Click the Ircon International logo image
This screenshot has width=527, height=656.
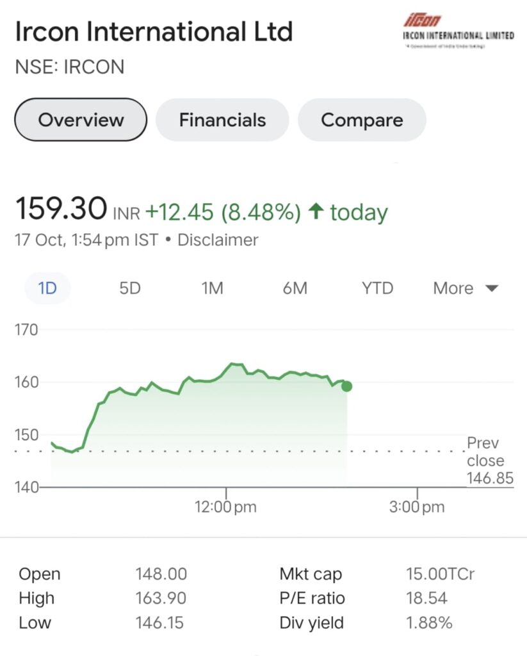(458, 31)
